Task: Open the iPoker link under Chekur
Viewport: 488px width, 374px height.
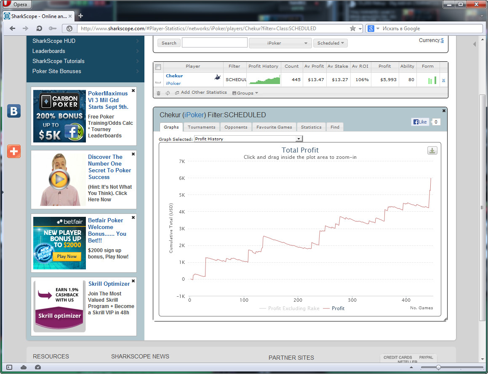Action: [173, 83]
